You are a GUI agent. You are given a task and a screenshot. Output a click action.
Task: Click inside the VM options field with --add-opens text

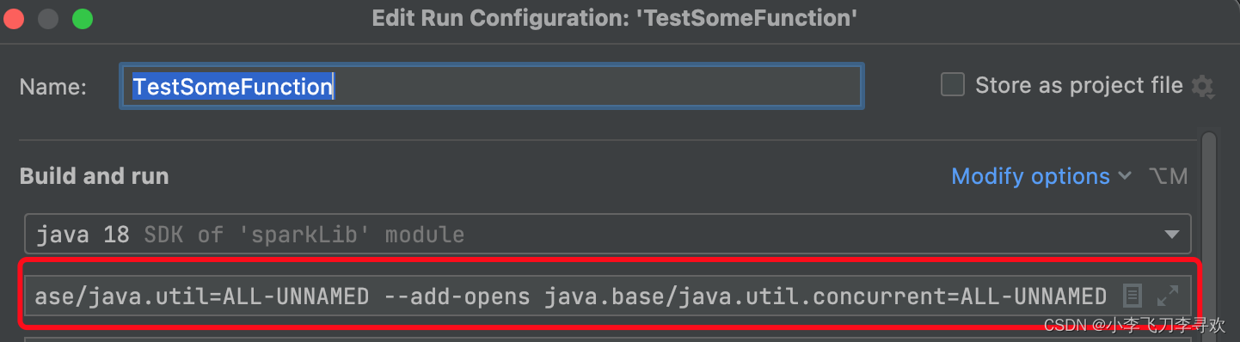[572, 296]
